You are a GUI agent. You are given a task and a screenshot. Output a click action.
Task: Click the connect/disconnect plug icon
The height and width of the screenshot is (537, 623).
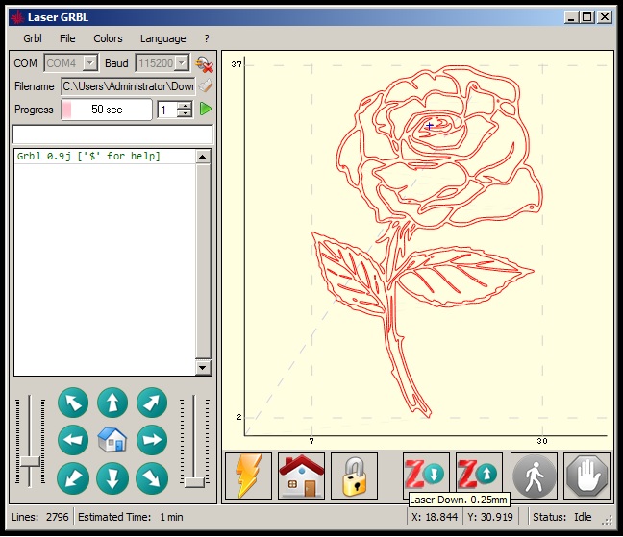pos(204,63)
